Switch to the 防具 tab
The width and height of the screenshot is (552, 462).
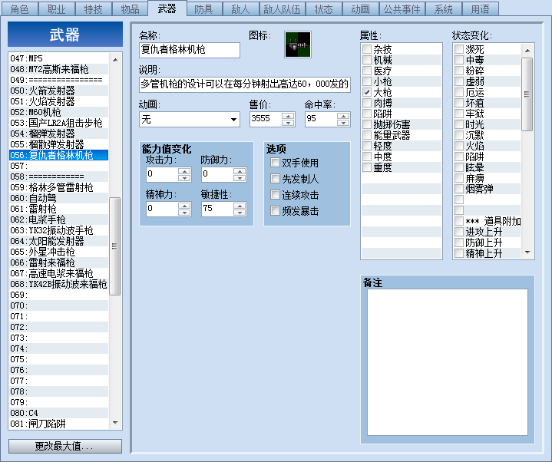[x=203, y=9]
